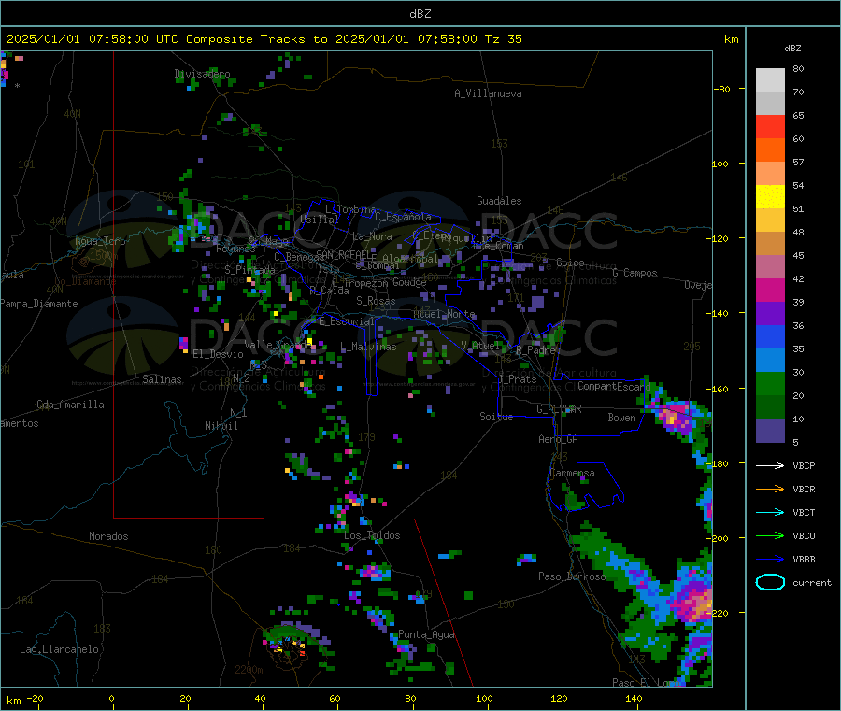Click the Guico map label
Screen dimensions: 841x711
[x=570, y=263]
